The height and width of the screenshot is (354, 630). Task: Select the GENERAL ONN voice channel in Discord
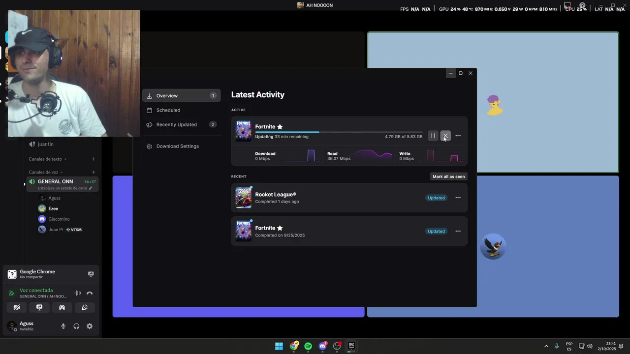tap(63, 184)
